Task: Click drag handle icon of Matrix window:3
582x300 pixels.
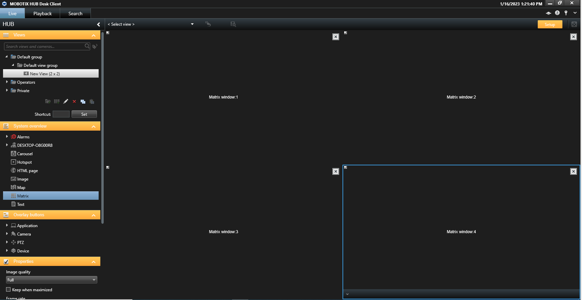Action: coord(108,167)
